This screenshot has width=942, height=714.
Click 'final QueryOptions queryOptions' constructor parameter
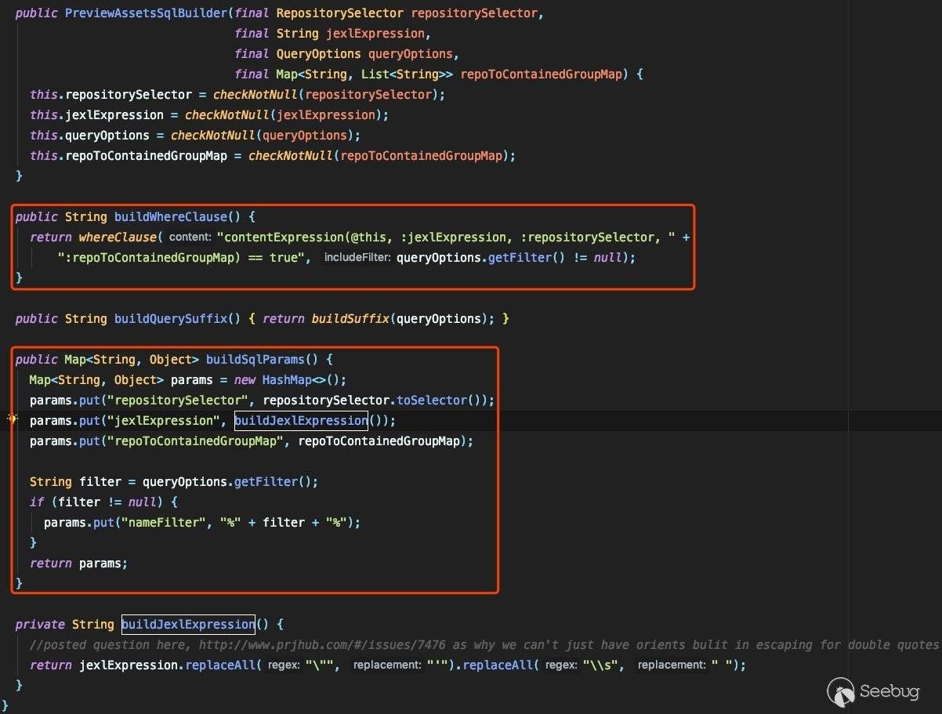pyautogui.click(x=343, y=53)
